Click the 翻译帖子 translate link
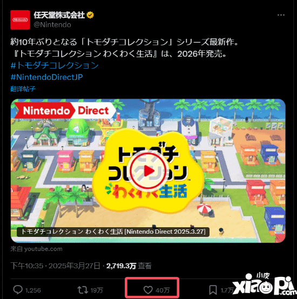 click(23, 89)
